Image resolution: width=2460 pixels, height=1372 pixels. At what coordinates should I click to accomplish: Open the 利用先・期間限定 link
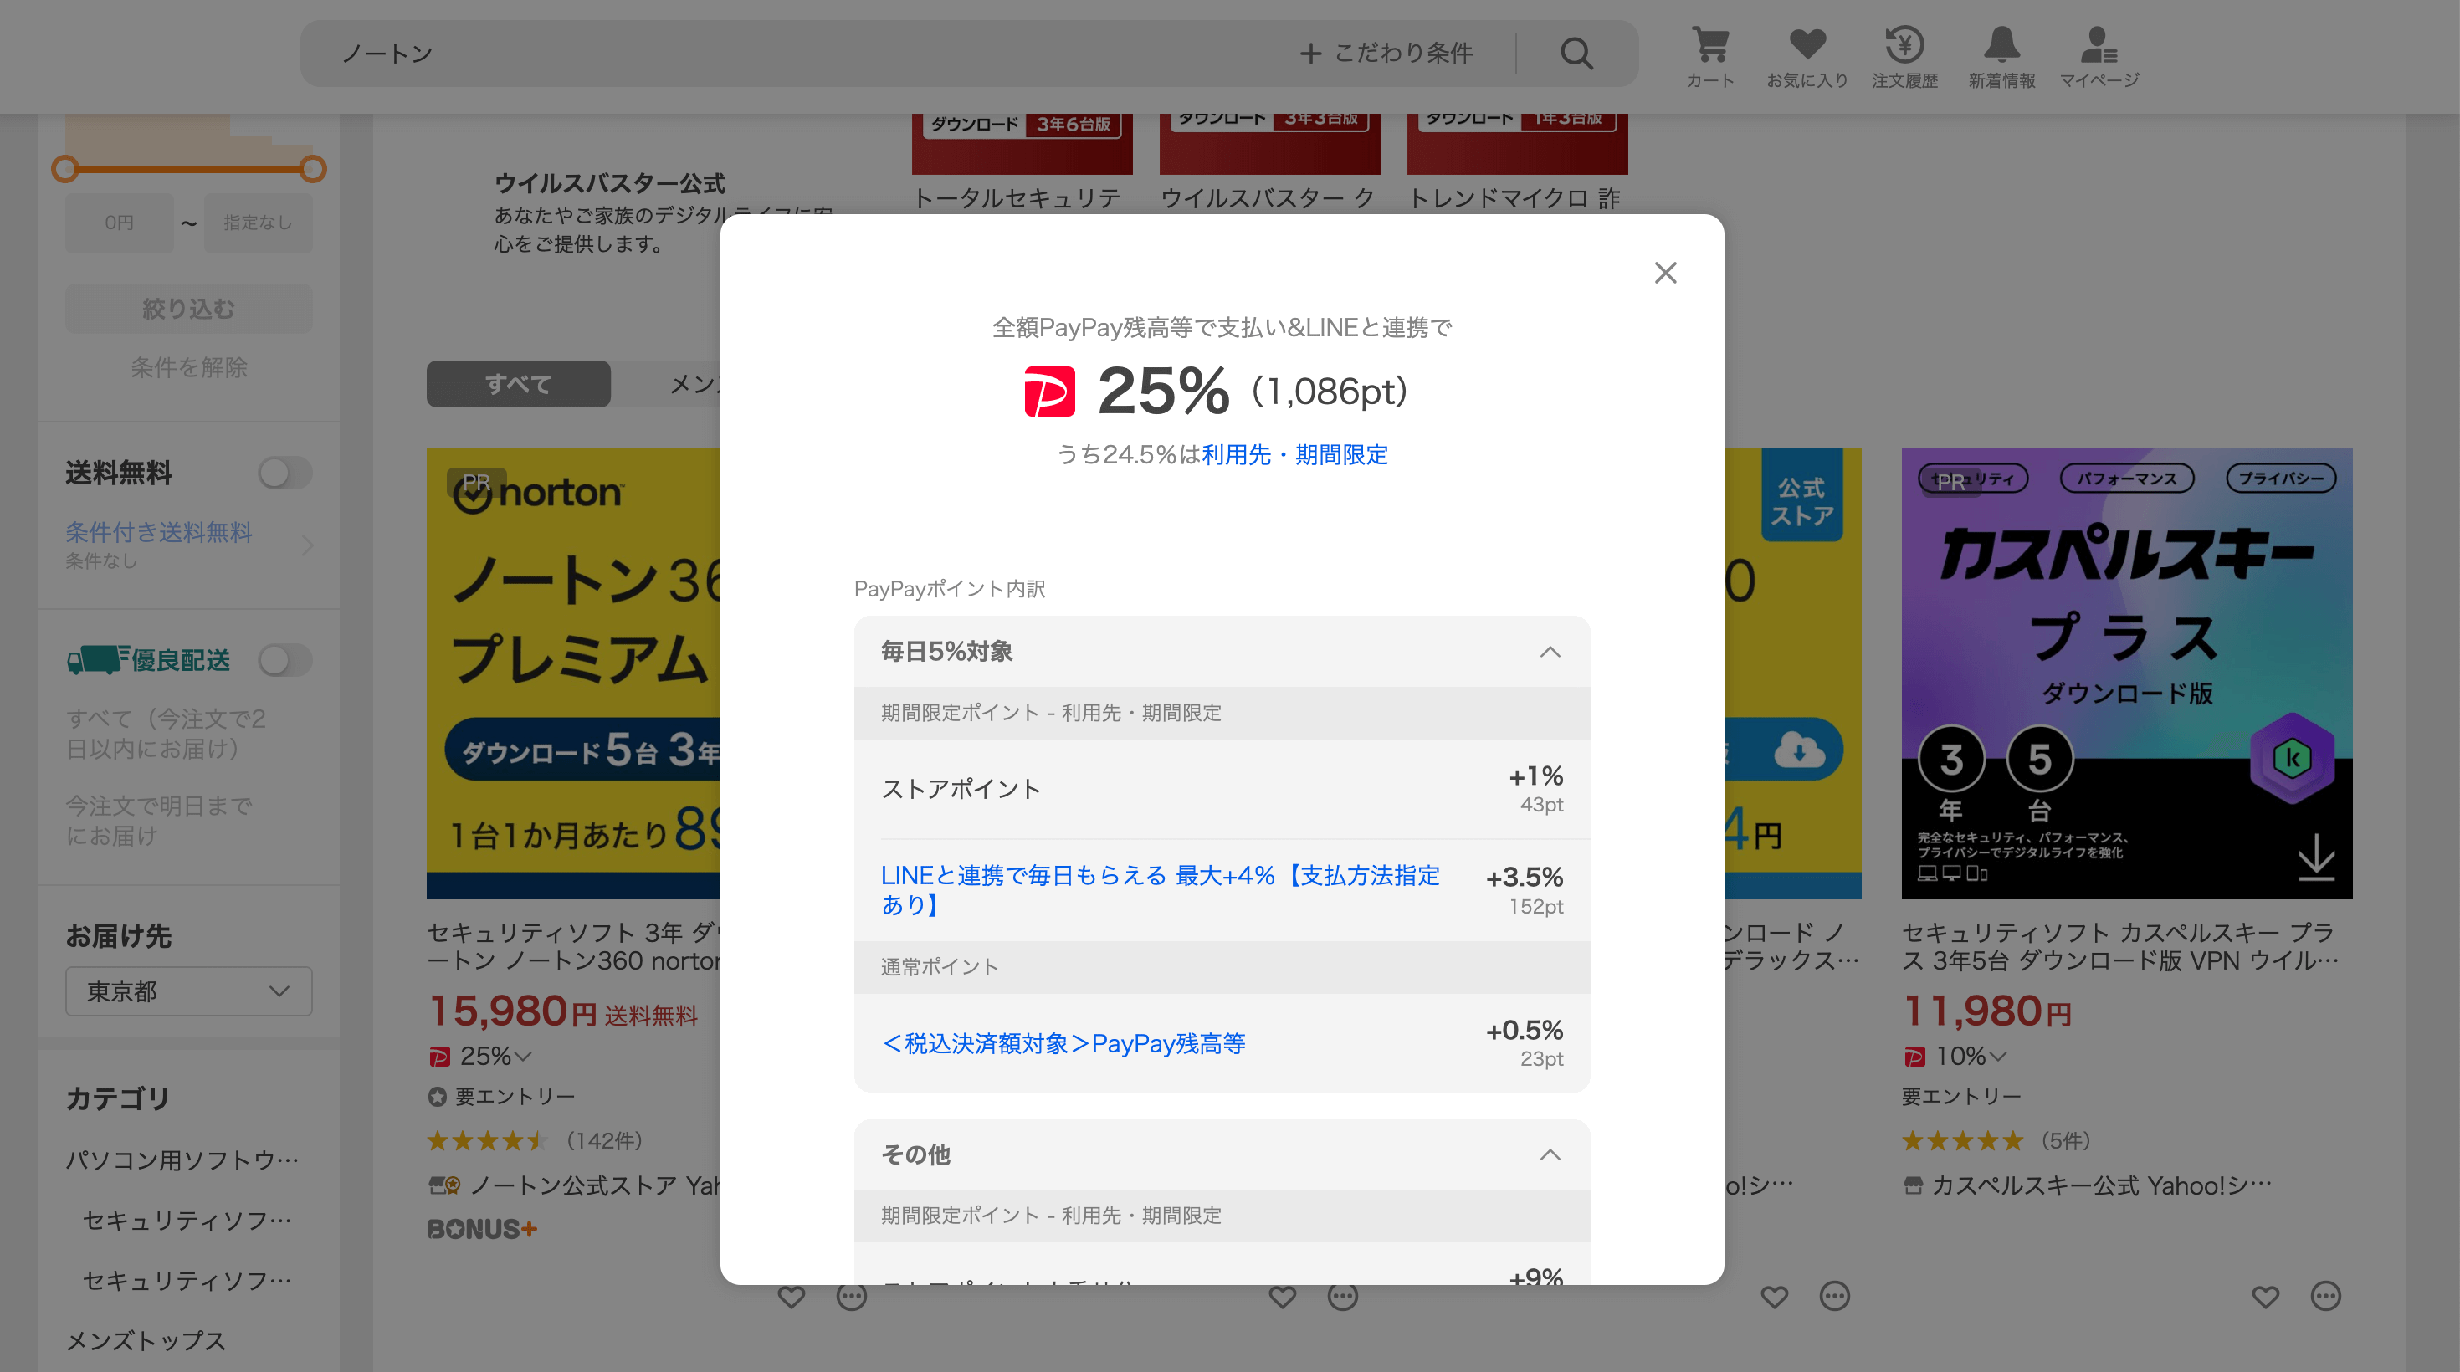click(x=1295, y=454)
